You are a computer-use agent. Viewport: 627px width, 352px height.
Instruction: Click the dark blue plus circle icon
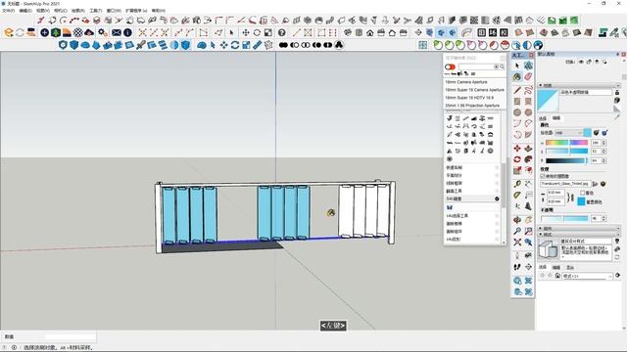(44, 32)
